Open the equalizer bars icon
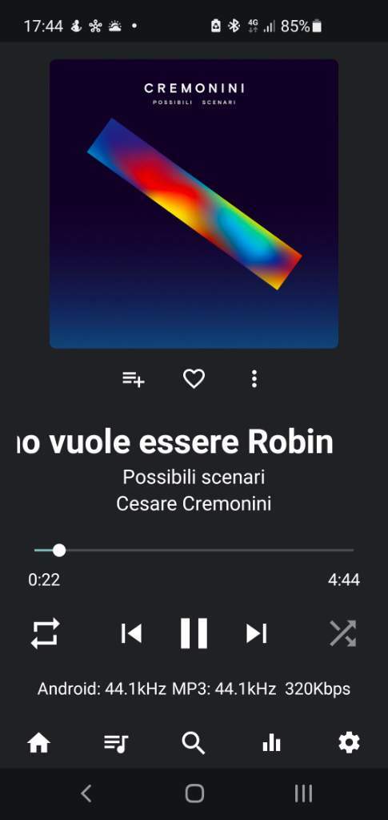The image size is (388, 820). 271,742
